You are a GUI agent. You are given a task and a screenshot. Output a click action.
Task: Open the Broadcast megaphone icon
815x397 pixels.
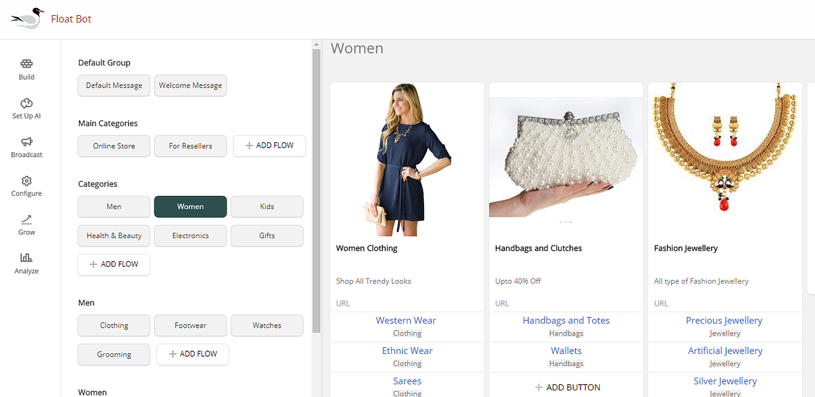click(x=27, y=142)
